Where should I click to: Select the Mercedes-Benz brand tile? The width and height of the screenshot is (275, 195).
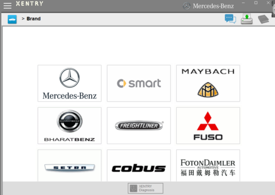coord(69,83)
